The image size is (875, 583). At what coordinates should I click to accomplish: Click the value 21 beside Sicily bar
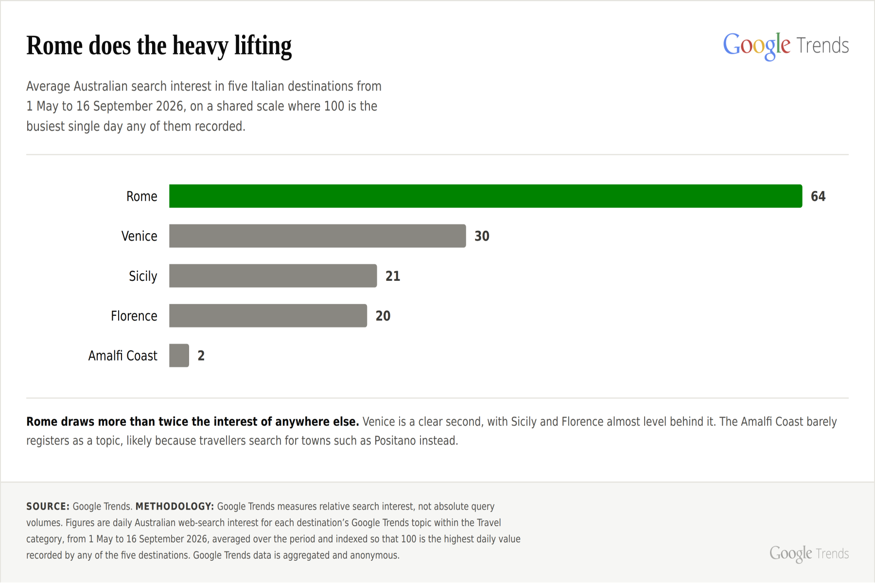click(393, 276)
